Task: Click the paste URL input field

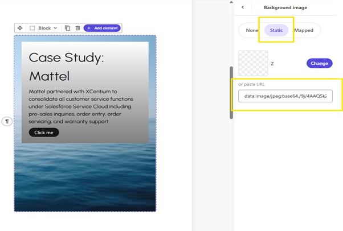Action: pyautogui.click(x=285, y=96)
